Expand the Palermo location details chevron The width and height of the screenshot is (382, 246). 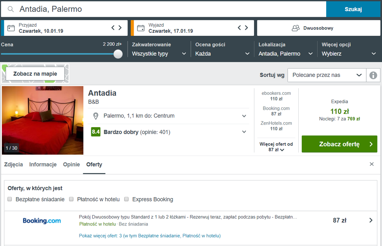coord(244,116)
